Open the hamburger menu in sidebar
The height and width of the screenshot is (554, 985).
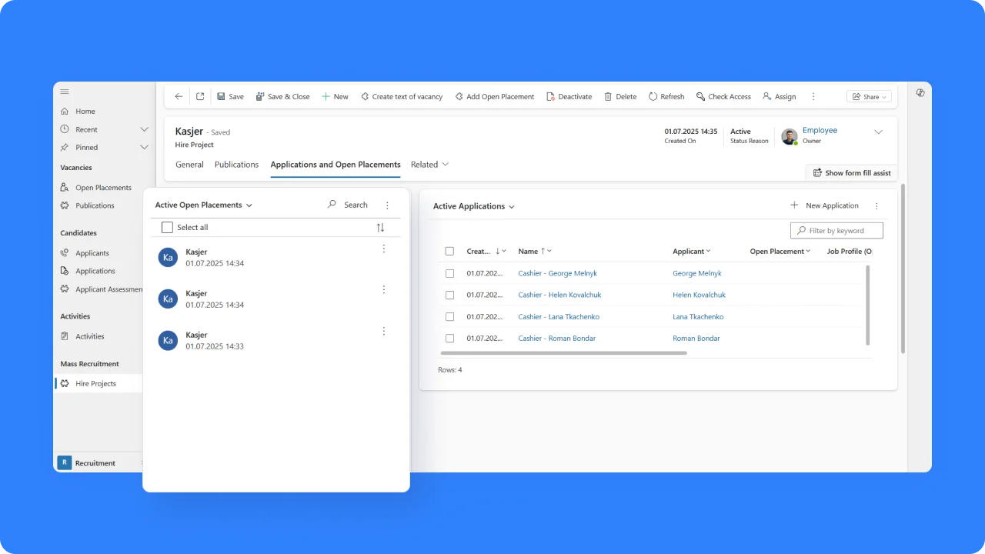click(65, 92)
